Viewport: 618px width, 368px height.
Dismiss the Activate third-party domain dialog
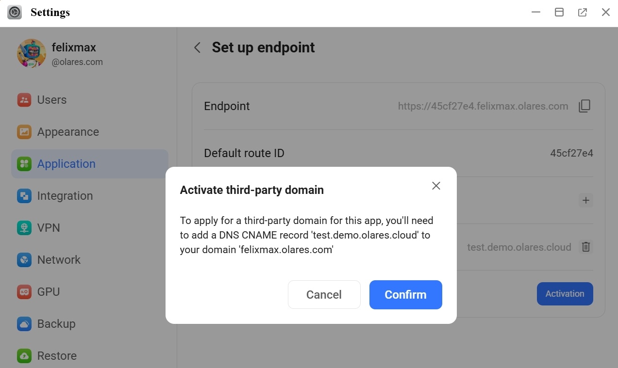click(x=435, y=186)
